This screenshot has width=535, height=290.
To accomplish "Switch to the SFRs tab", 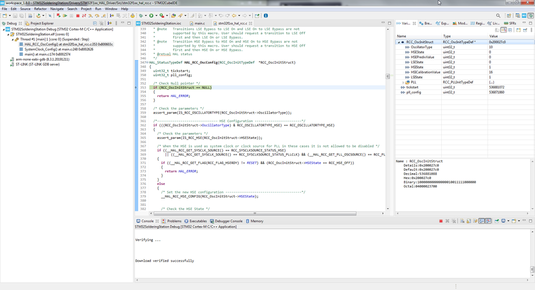I will (510, 23).
